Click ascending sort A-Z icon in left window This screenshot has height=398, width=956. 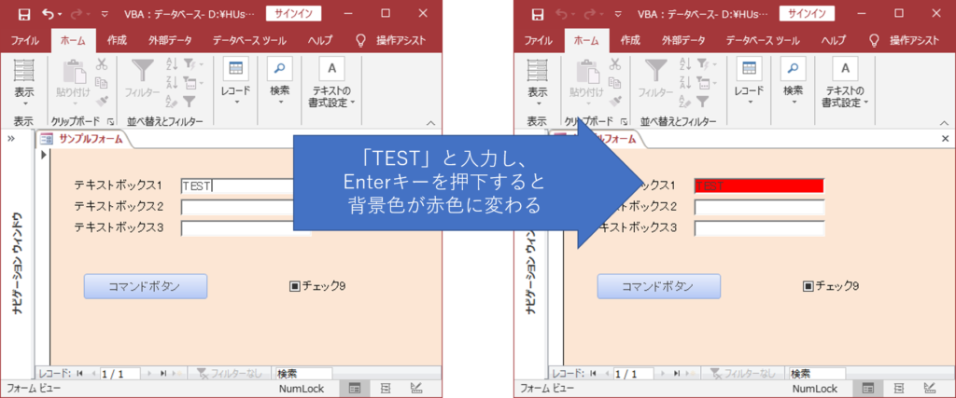click(x=172, y=64)
